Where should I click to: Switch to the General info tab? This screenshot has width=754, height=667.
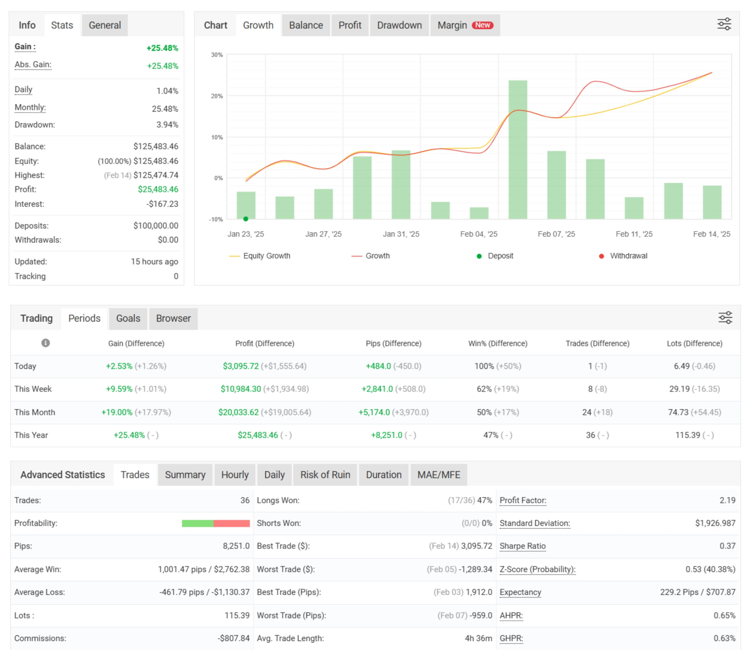(x=105, y=25)
